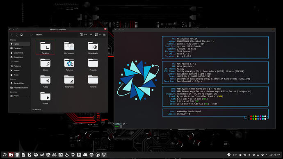Click the 11:33 PM clock
Viewport: 283px width, 159px height.
click(x=275, y=154)
